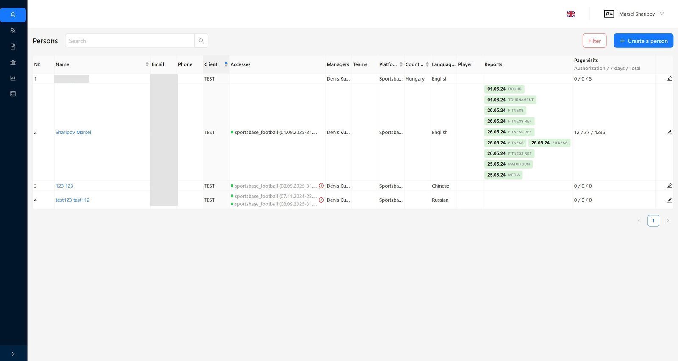Click the warning icon in the 123 123 row
The width and height of the screenshot is (678, 361).
click(321, 186)
